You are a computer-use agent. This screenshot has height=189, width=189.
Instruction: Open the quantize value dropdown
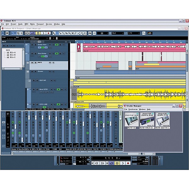134,33
